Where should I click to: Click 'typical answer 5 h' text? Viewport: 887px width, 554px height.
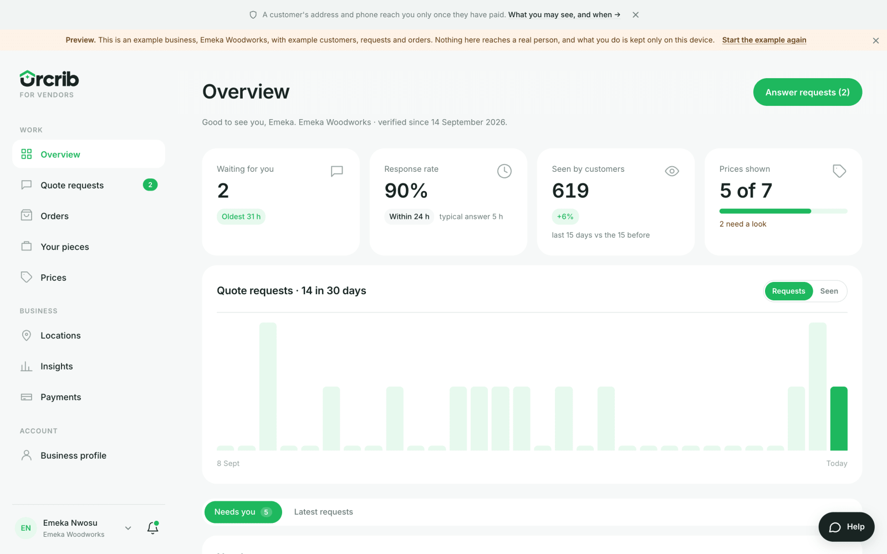(471, 217)
